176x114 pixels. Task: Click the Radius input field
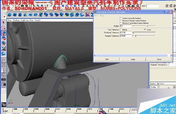pos(126,26)
